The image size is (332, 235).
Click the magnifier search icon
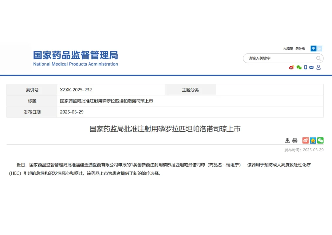pos(319,58)
